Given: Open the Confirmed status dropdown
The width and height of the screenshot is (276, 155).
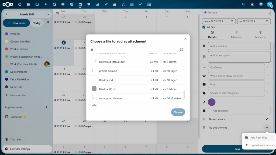Looking at the screenshot, I should coord(236,67).
